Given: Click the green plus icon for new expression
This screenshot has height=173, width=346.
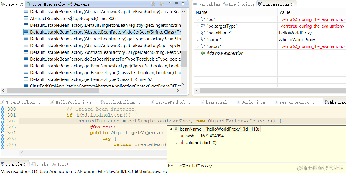Looking at the screenshot, I should click(x=203, y=53).
